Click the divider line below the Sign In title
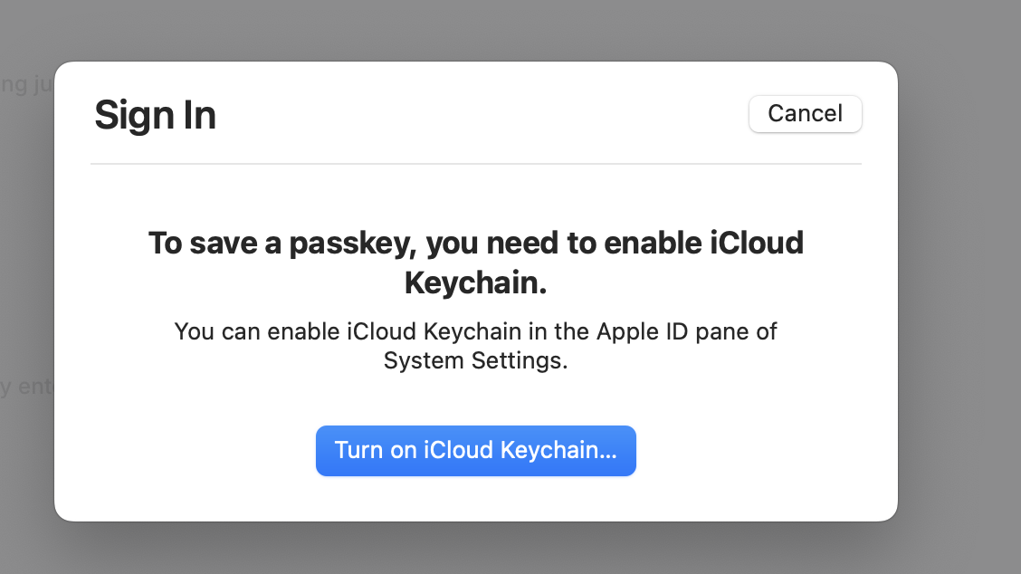This screenshot has height=574, width=1021. click(475, 164)
